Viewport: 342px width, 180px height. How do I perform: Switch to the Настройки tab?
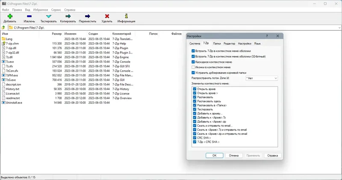pos(245,44)
